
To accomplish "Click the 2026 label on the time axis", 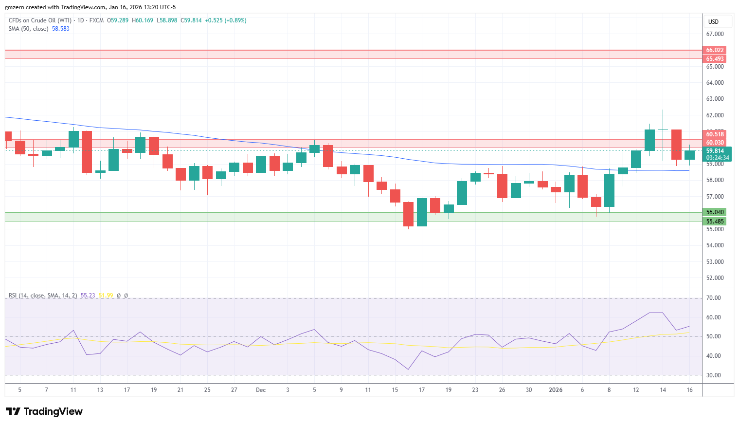I will point(556,390).
